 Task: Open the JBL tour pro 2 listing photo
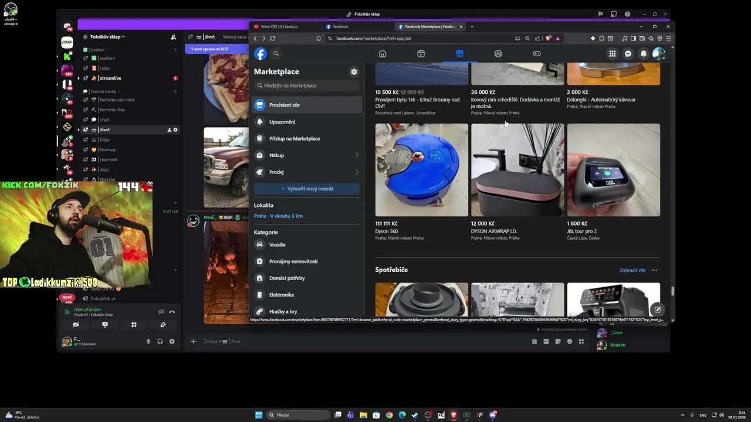tap(613, 170)
